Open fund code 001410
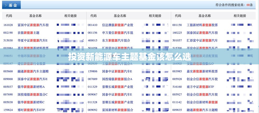Image resolution: width=259 pixels, height=113 pixels. tap(93, 25)
